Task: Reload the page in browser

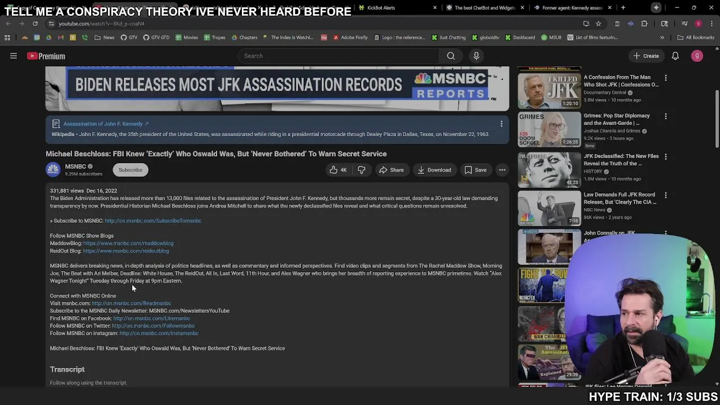Action: [x=35, y=24]
